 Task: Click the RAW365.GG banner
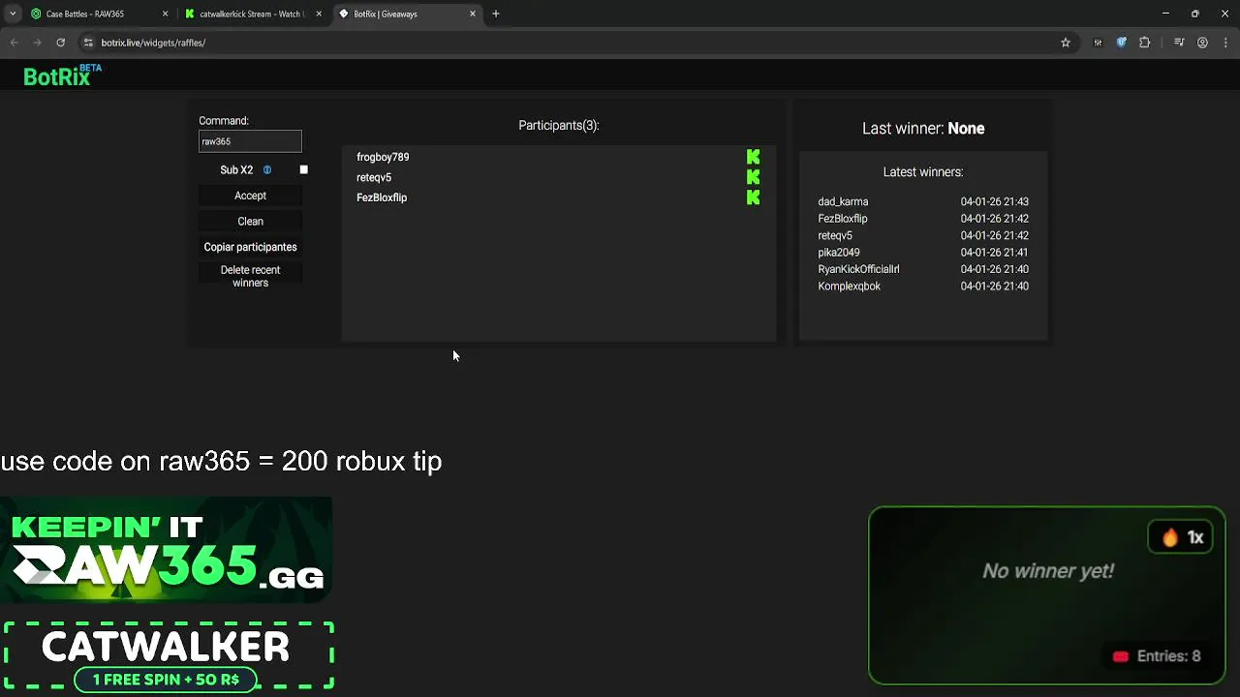tap(167, 550)
